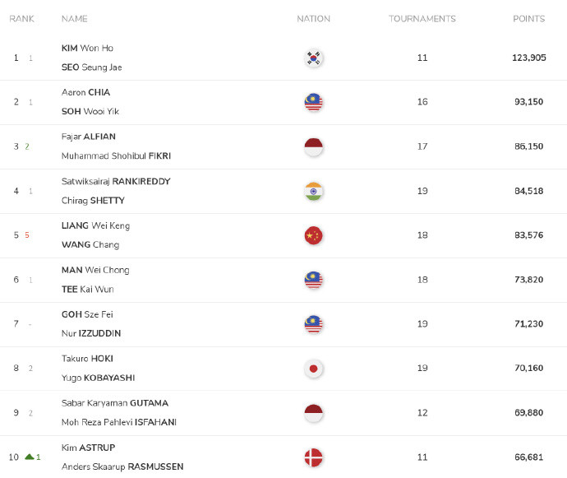Screen dimensions: 567x478
Task: Click the South Korea flag icon
Action: [x=313, y=58]
